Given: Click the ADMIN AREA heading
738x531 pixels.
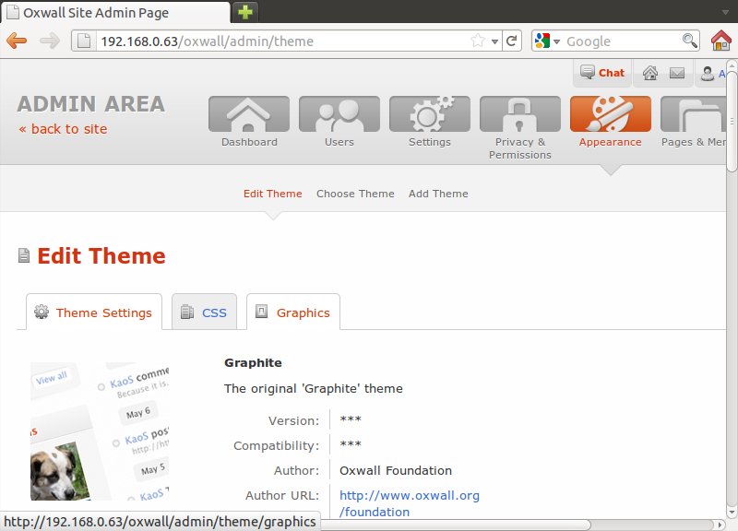Looking at the screenshot, I should 91,104.
